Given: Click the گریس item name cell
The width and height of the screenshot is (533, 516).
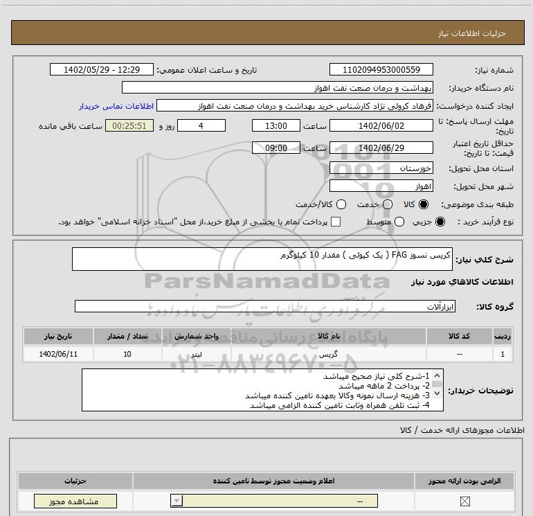Looking at the screenshot, I should (328, 354).
